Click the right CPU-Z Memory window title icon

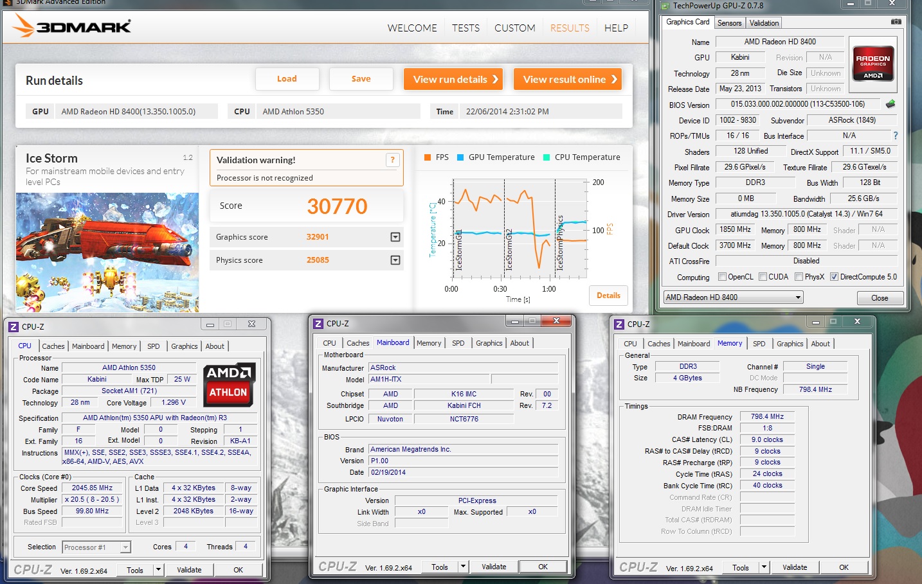click(x=619, y=324)
